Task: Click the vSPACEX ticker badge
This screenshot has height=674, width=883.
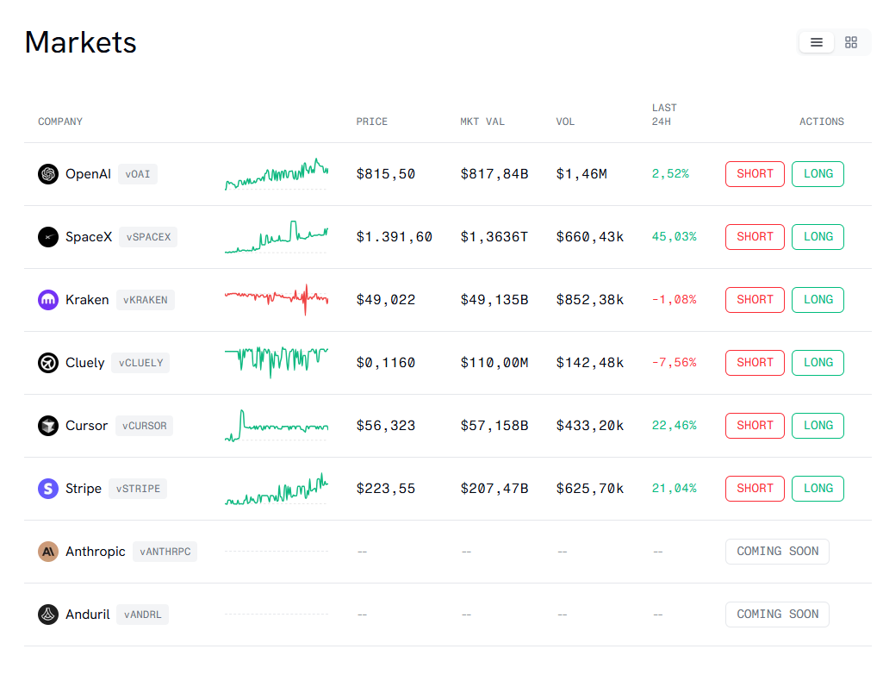Action: [x=147, y=236]
